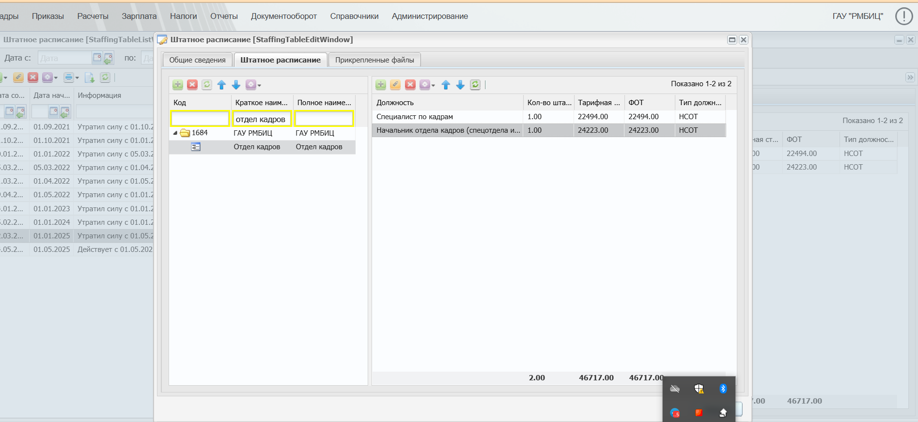Screen dimensions: 918x422
Task: Edit record icon in background list toolbar
Action: point(18,78)
